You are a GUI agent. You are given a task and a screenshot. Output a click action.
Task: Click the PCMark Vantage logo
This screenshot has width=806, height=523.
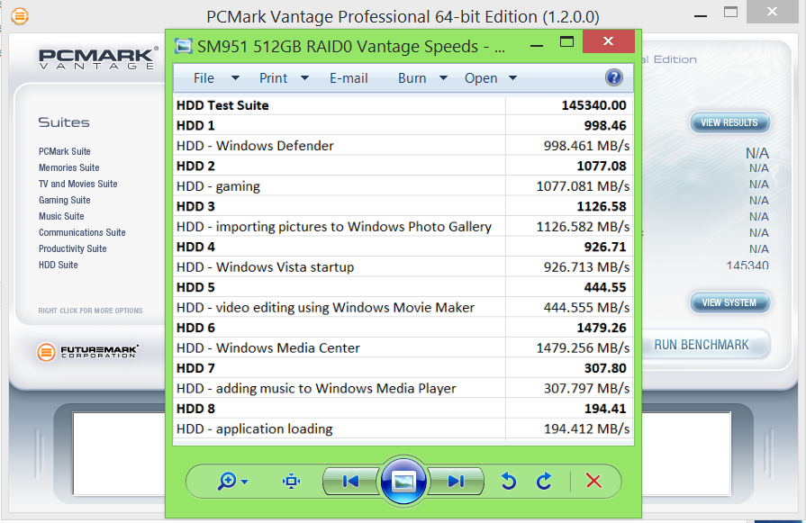[x=97, y=58]
